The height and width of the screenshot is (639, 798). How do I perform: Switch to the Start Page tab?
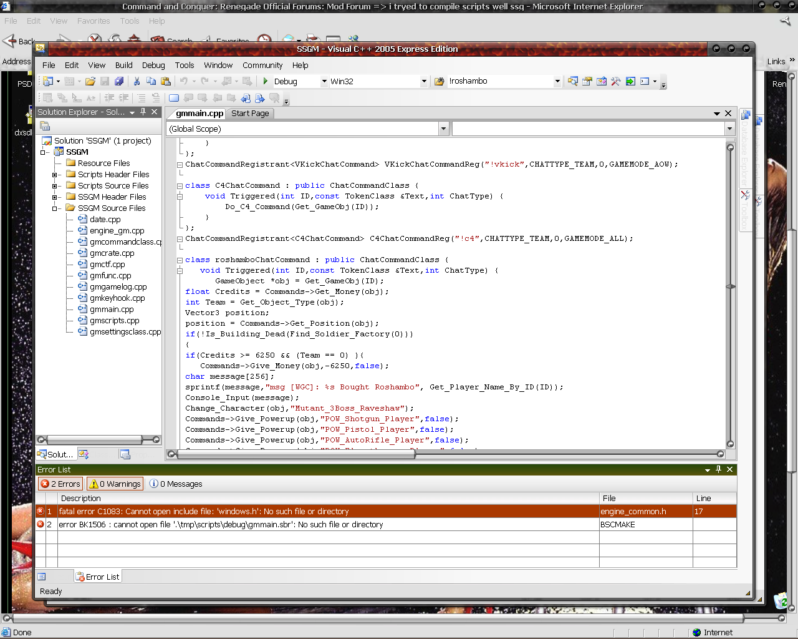(x=250, y=113)
